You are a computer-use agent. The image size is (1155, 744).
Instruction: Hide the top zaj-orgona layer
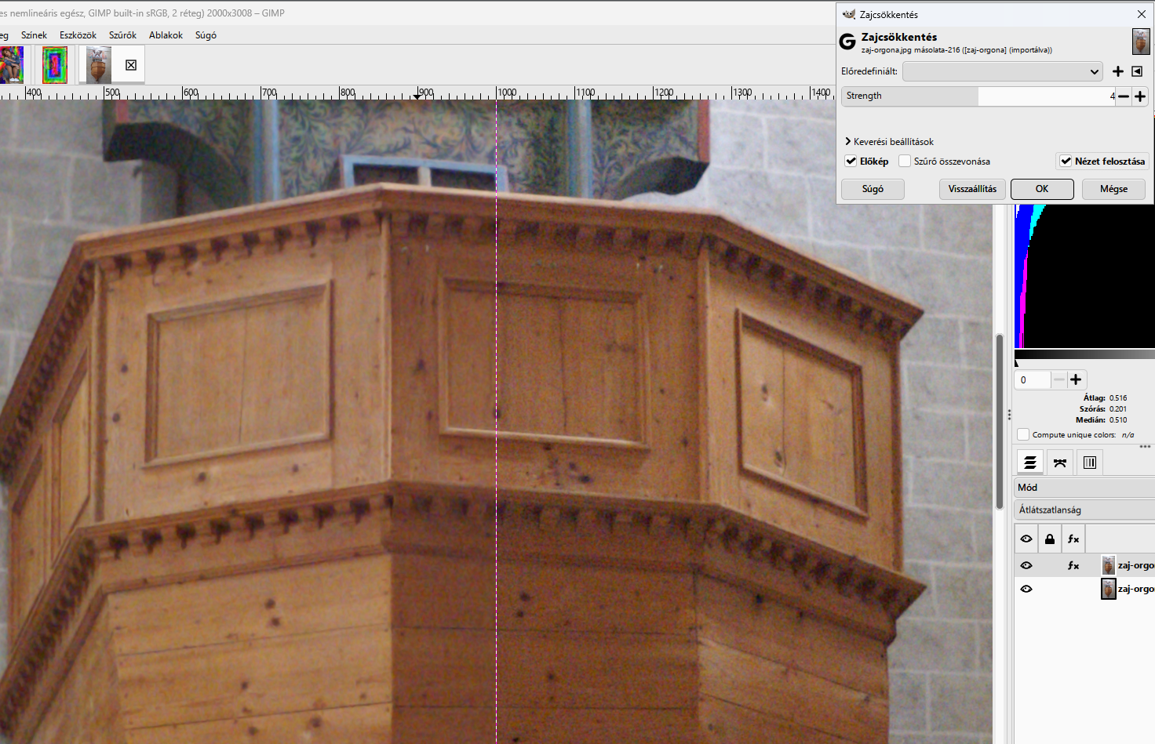(1026, 565)
